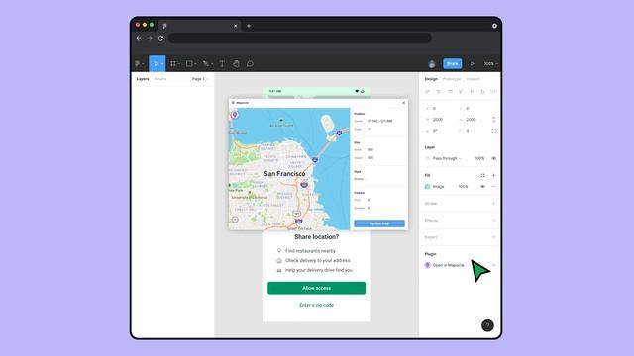Image resolution: width=634 pixels, height=356 pixels.
Task: Click the Allow access button
Action: tap(317, 288)
